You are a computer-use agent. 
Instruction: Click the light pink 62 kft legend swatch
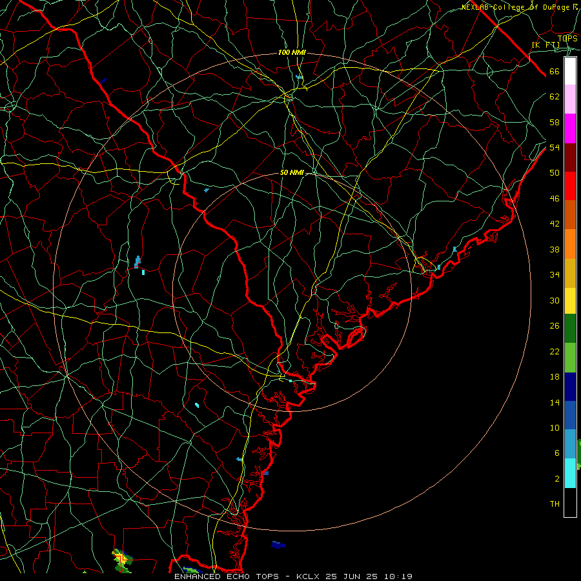[x=570, y=99]
